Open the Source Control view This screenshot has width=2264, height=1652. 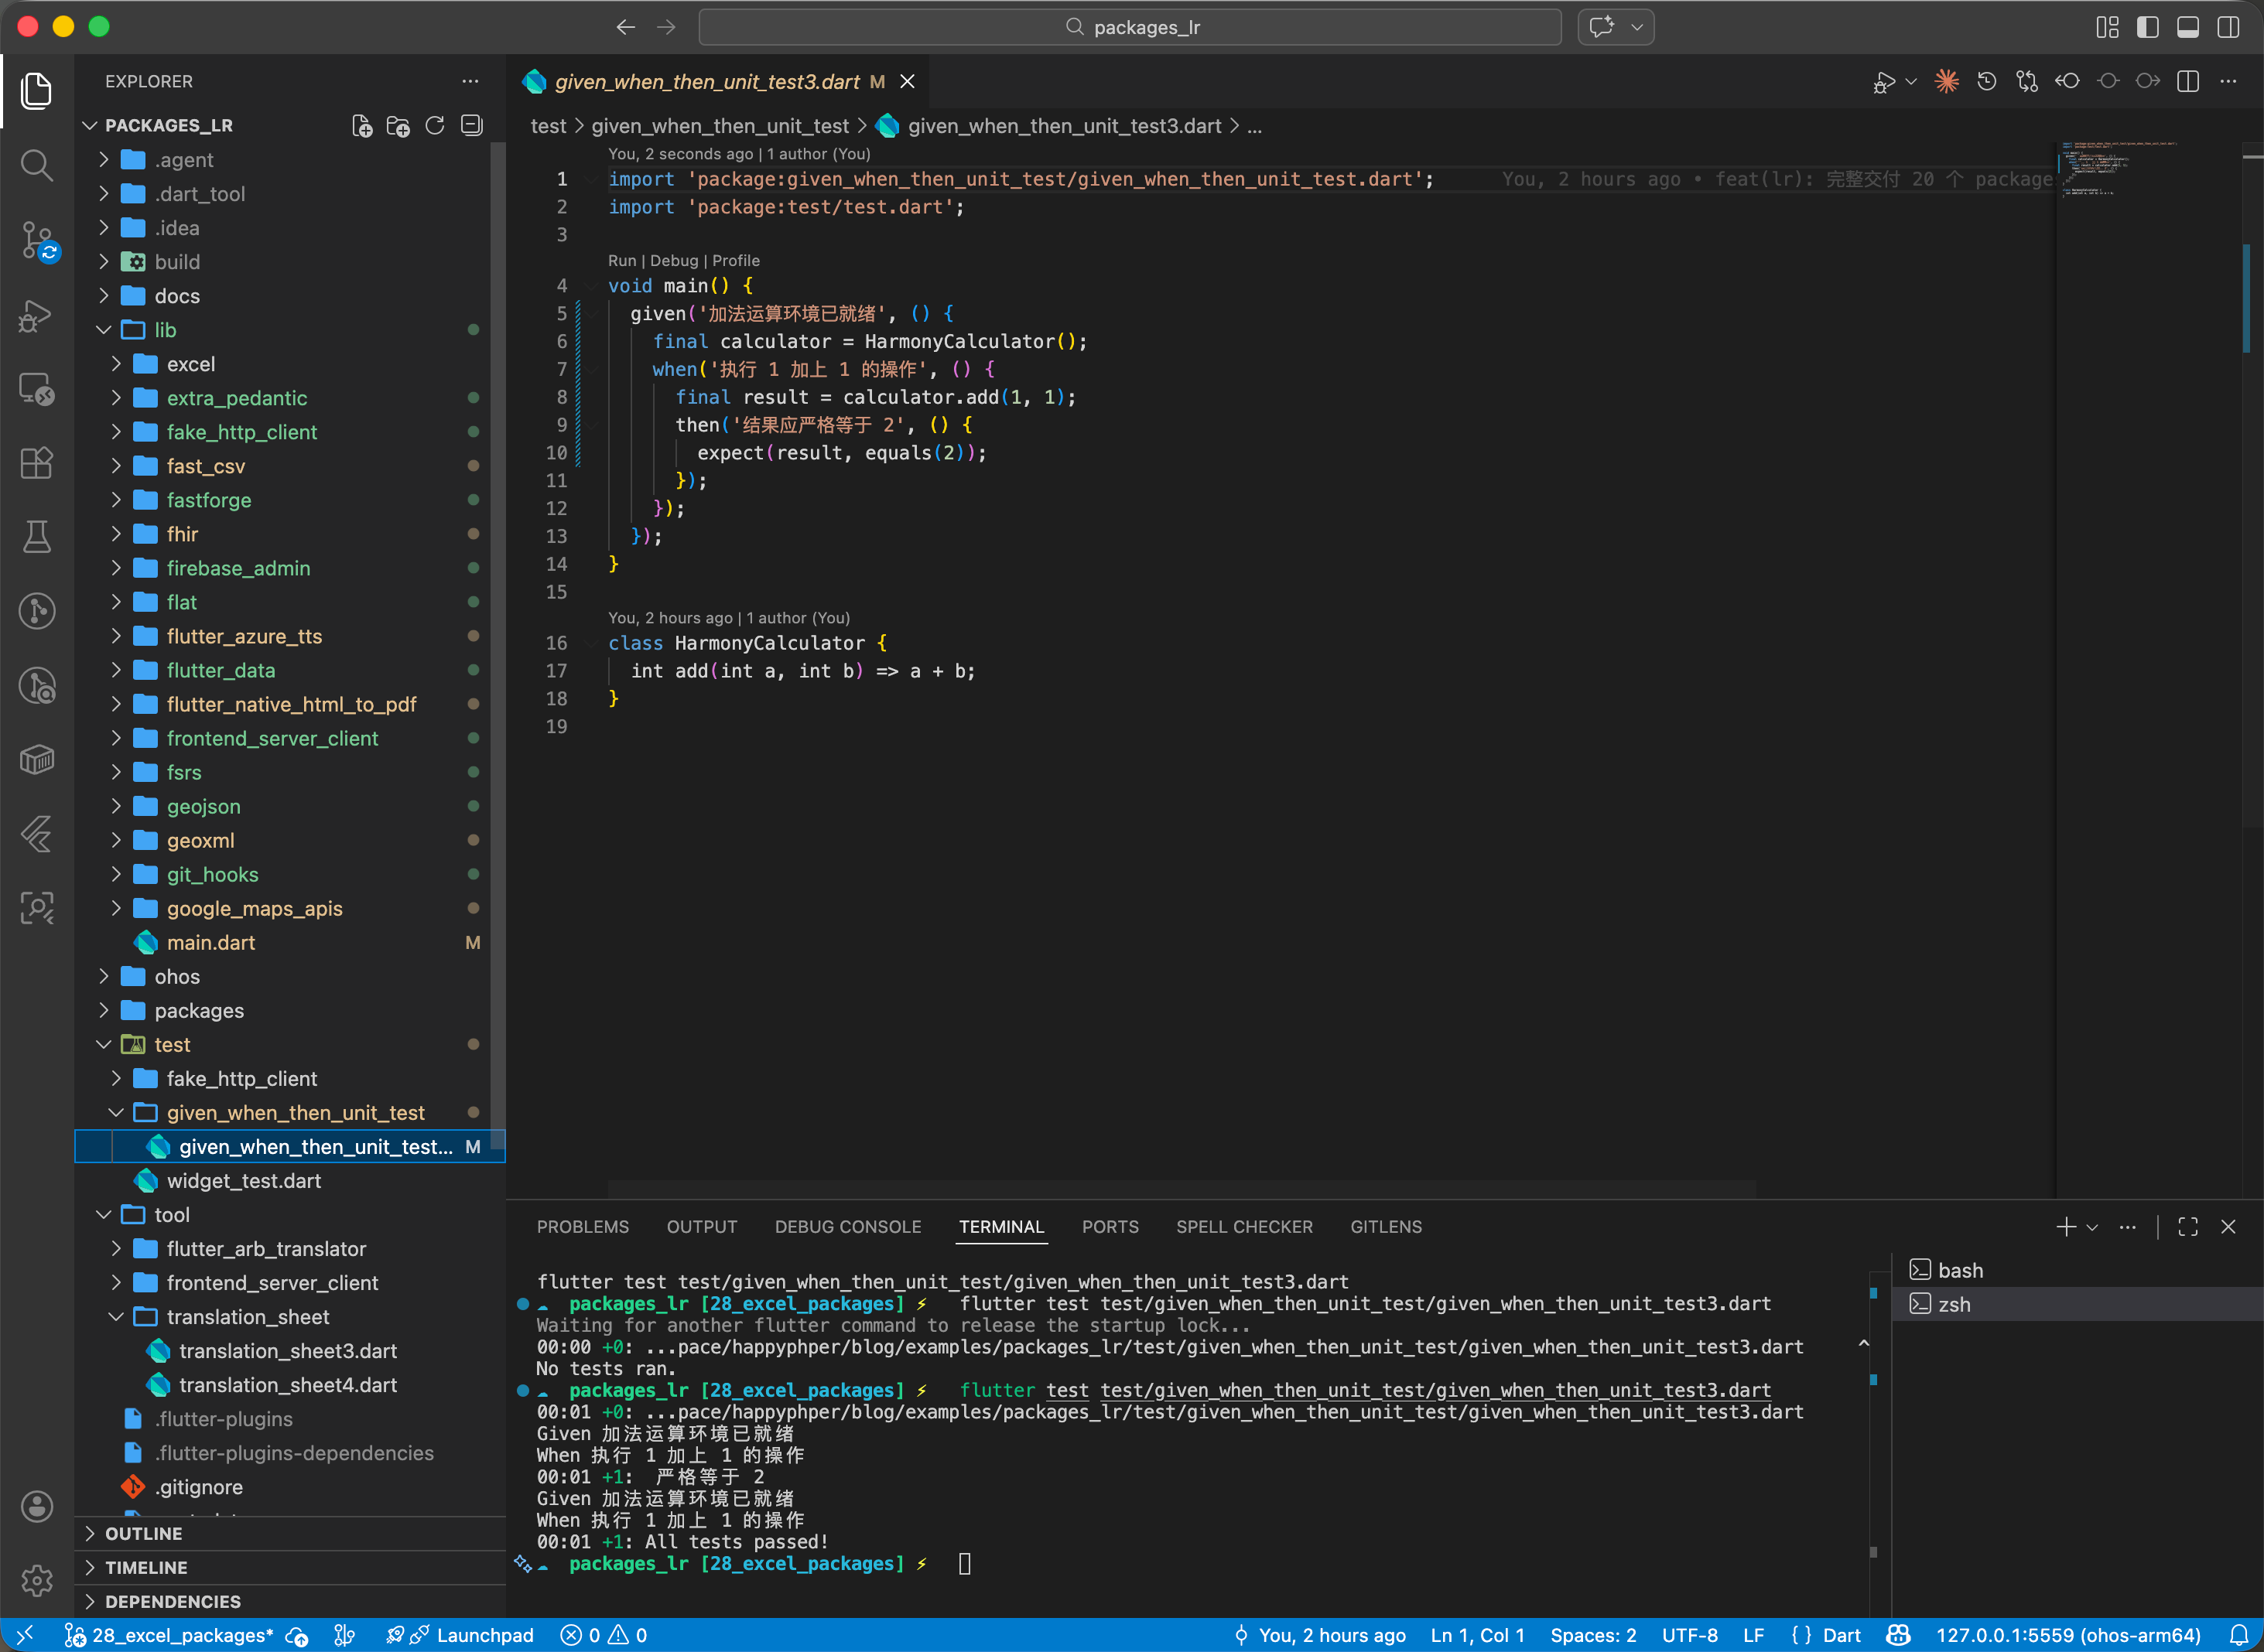coord(37,240)
